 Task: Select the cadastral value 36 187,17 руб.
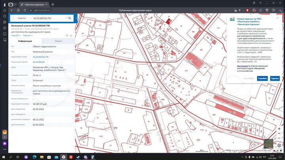coord(40,104)
